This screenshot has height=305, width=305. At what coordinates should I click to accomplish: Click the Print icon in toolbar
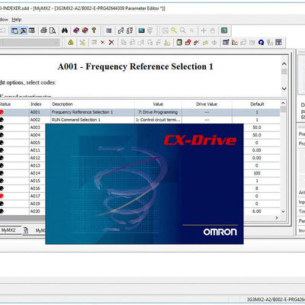pos(43,30)
